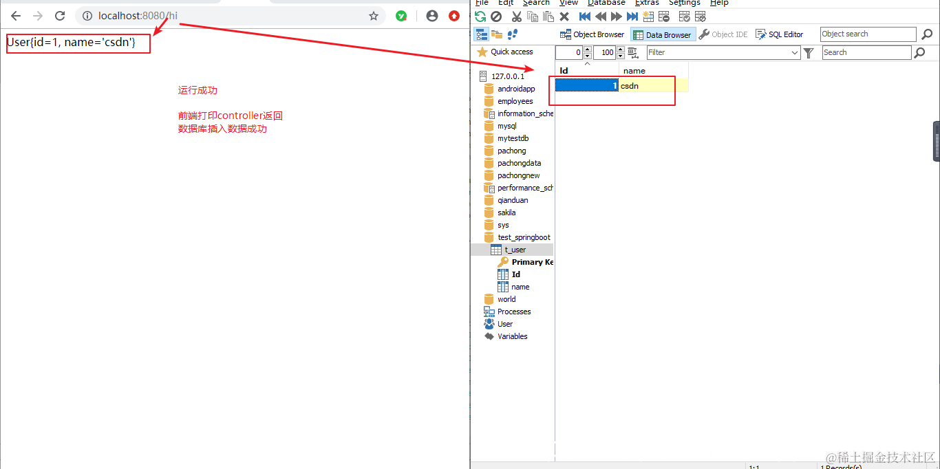Click the Post record checkmark icon
This screenshot has width=940, height=469.
[685, 17]
